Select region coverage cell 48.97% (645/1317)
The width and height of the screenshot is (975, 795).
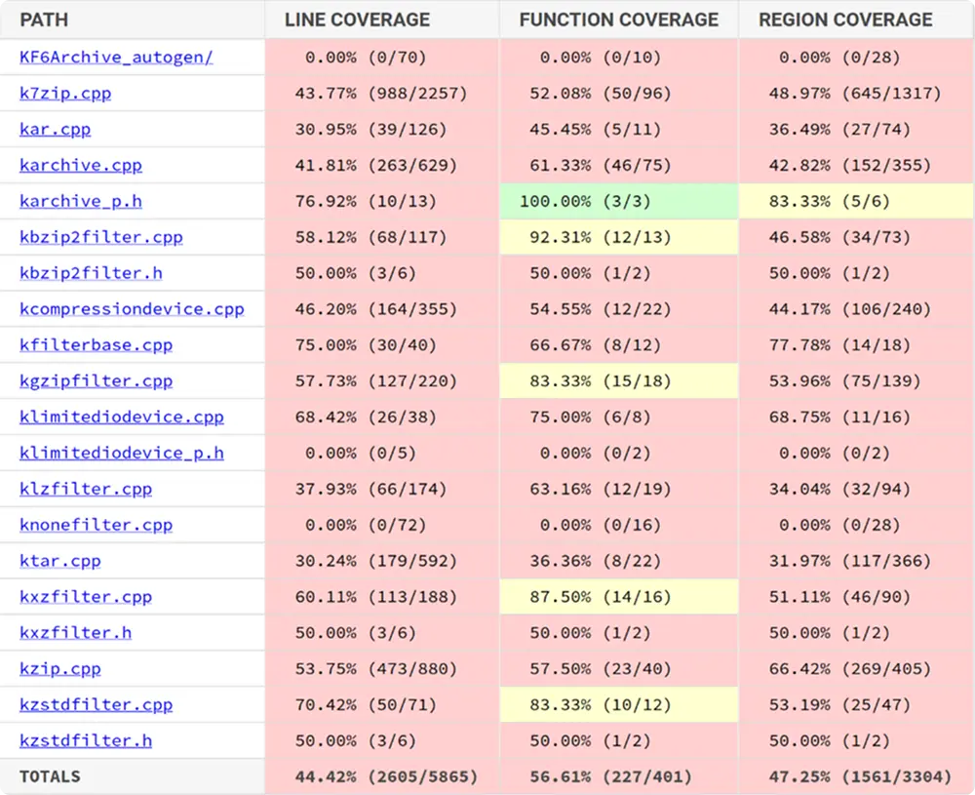[x=856, y=94]
